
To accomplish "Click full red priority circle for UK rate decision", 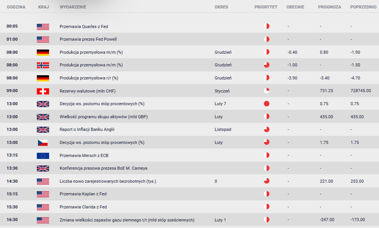I will pyautogui.click(x=267, y=104).
